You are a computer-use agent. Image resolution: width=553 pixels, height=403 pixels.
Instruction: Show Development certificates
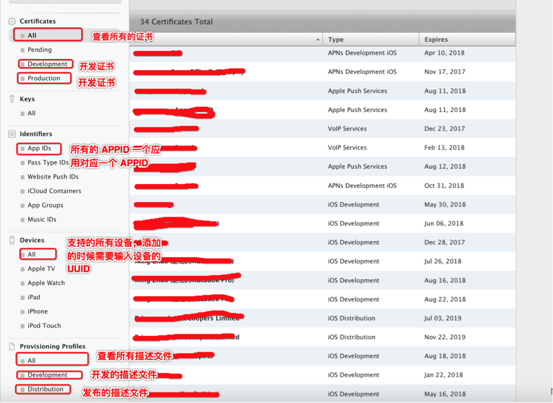[47, 64]
